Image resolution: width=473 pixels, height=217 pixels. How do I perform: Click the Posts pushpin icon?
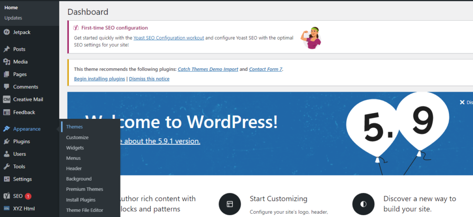[6, 49]
